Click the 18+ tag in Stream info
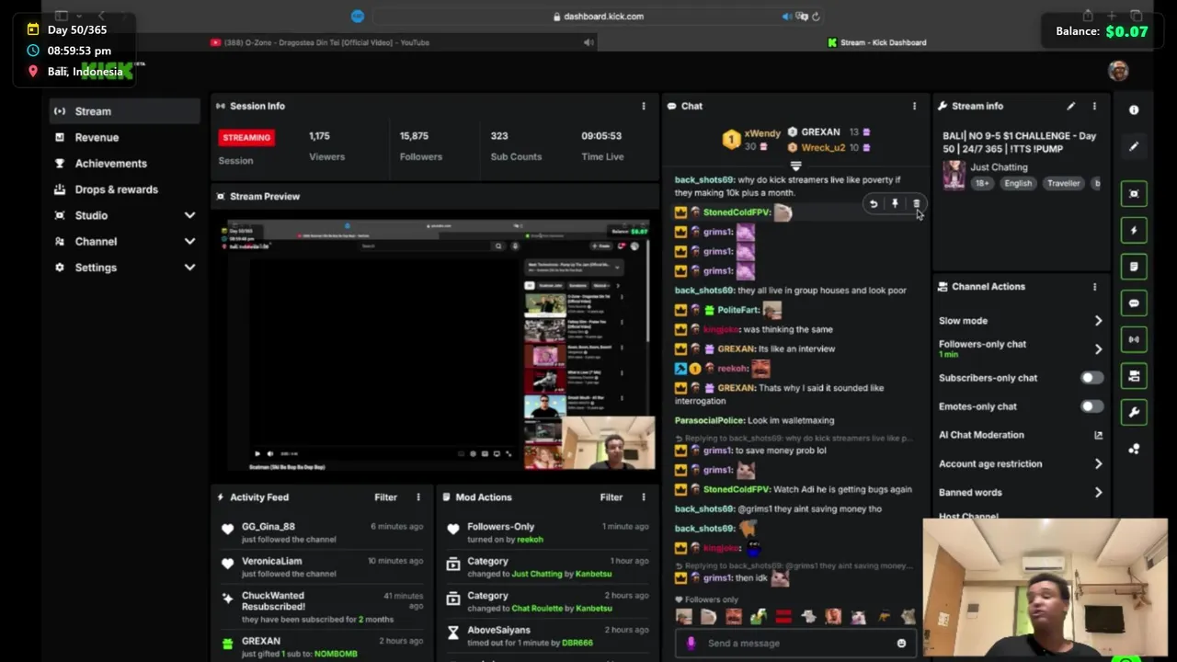 click(x=982, y=183)
